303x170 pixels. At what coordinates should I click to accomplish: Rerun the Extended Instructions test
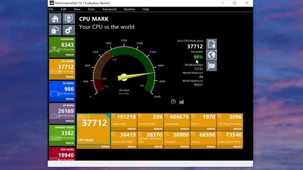(158, 147)
